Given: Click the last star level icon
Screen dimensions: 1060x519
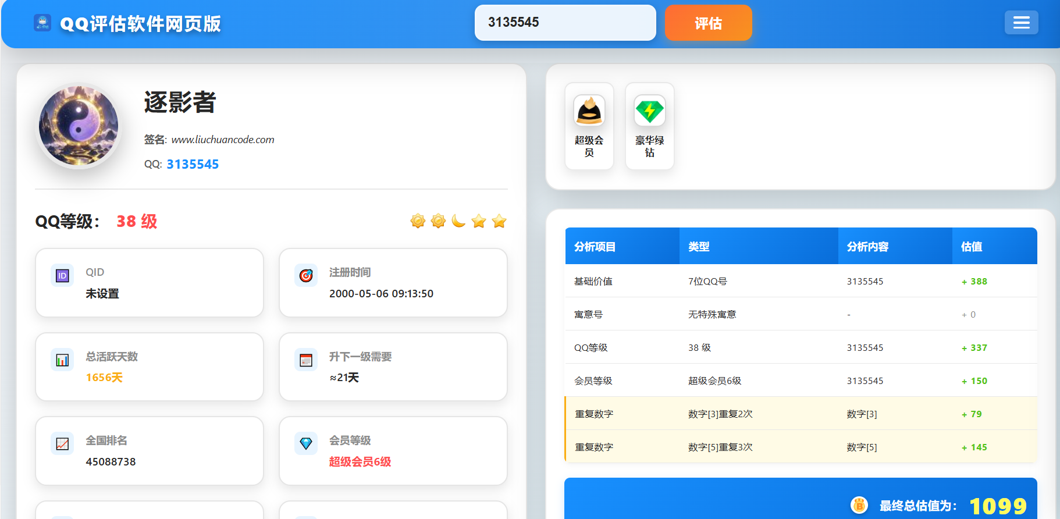Looking at the screenshot, I should [x=499, y=221].
